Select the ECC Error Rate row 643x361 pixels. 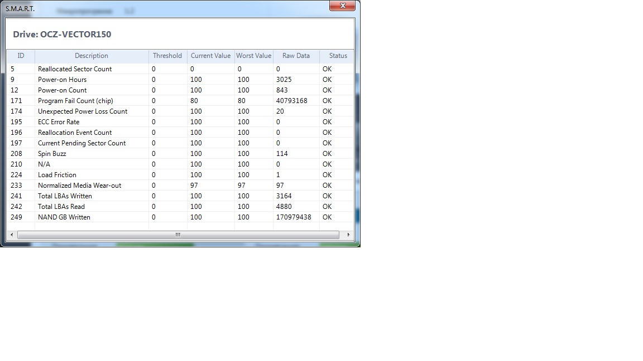[180, 122]
